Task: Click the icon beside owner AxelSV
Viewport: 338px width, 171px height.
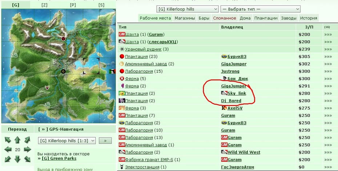Action: click(x=224, y=108)
